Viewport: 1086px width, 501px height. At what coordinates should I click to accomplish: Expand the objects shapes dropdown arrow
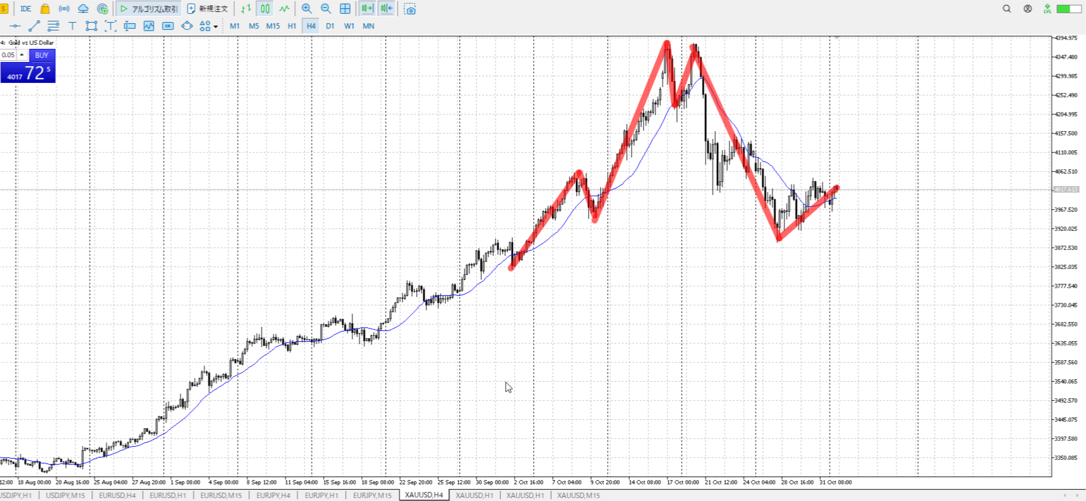pyautogui.click(x=216, y=27)
